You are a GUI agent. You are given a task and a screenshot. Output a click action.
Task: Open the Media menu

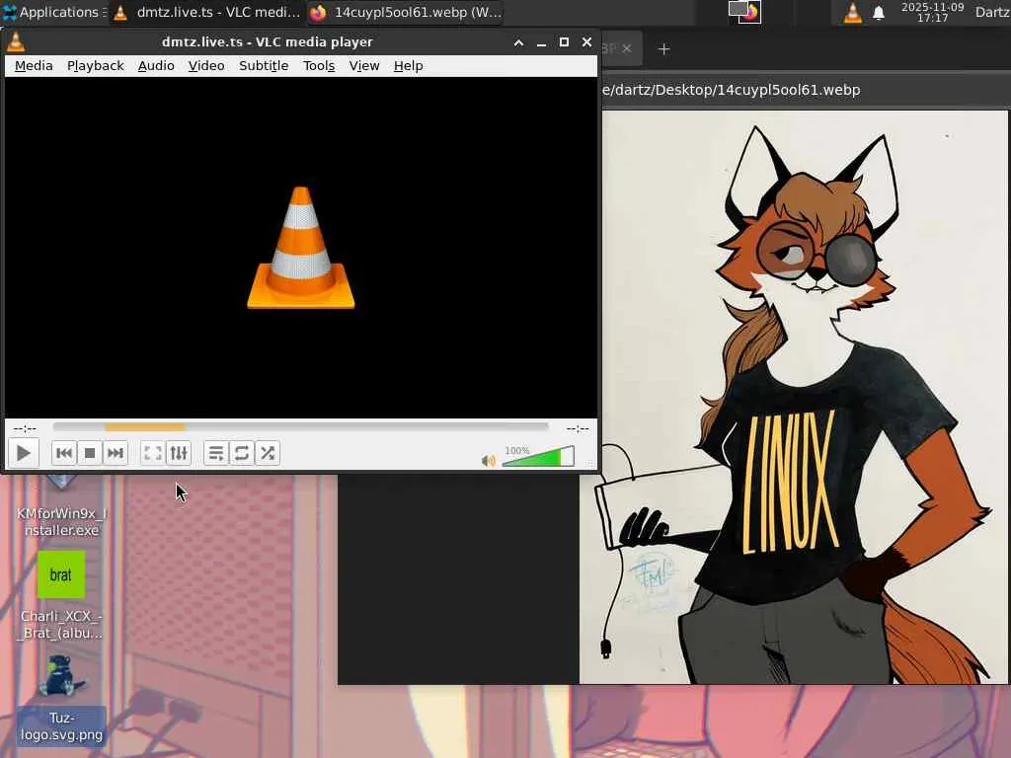point(34,66)
